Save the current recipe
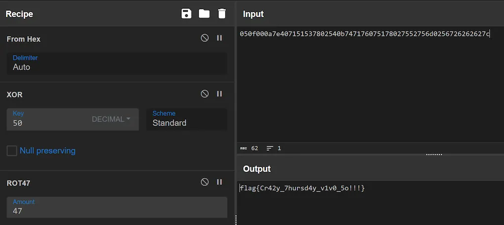This screenshot has width=504, height=225. tap(186, 14)
